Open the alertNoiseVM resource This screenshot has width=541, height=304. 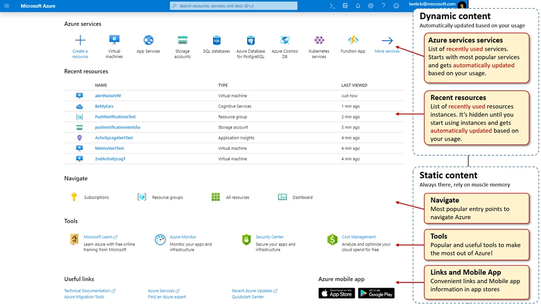click(x=108, y=96)
